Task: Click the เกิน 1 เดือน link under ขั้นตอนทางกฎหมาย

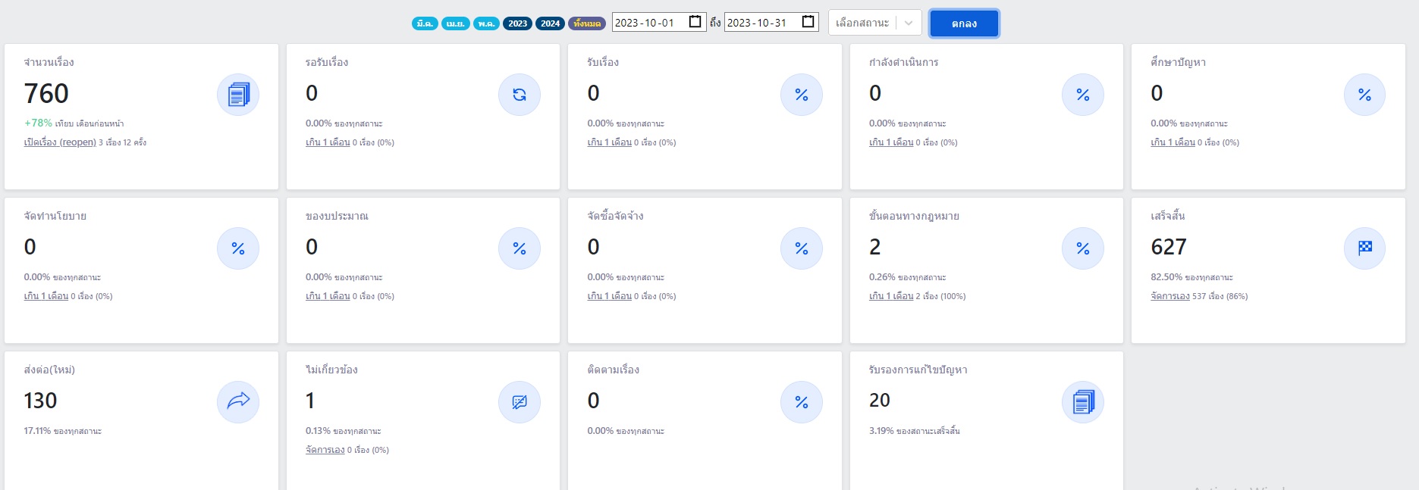Action: click(x=891, y=296)
